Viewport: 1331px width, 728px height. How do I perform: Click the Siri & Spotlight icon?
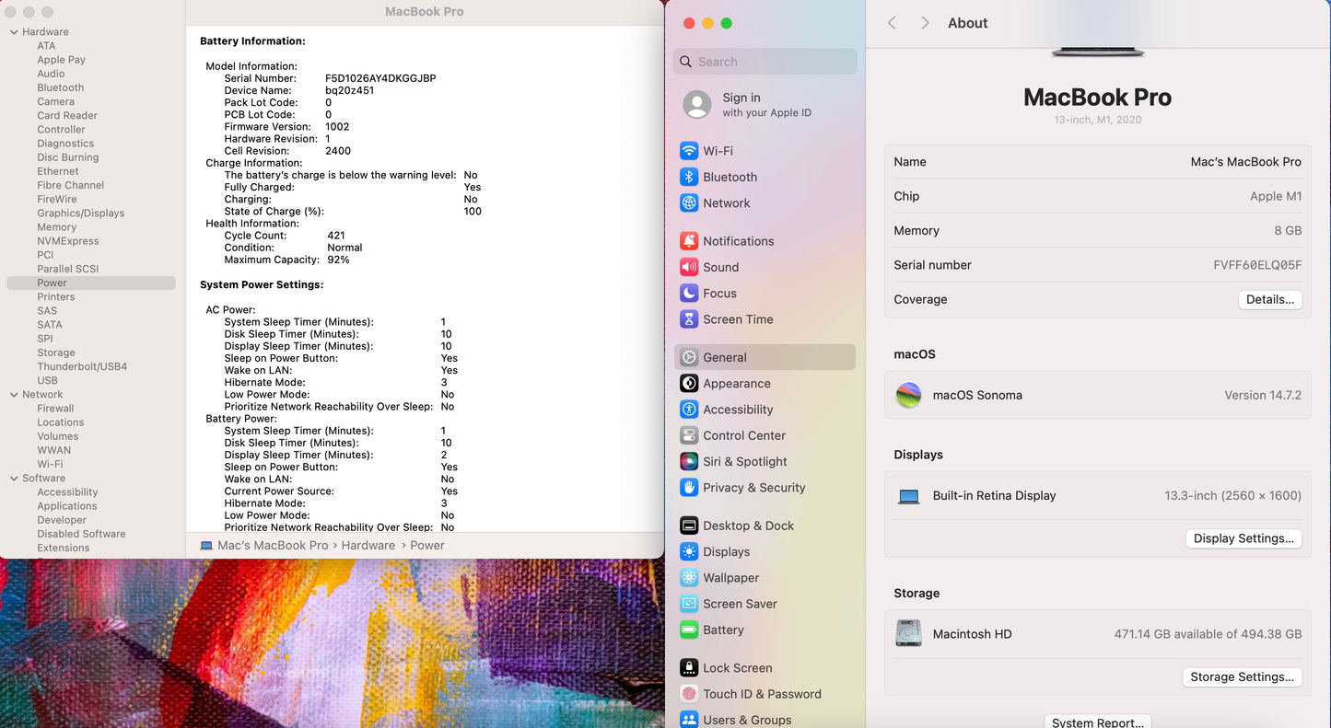(x=689, y=461)
